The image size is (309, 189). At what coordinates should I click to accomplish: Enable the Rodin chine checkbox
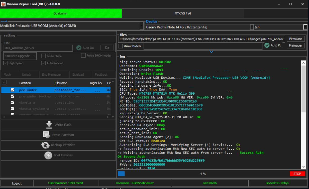point(43,56)
